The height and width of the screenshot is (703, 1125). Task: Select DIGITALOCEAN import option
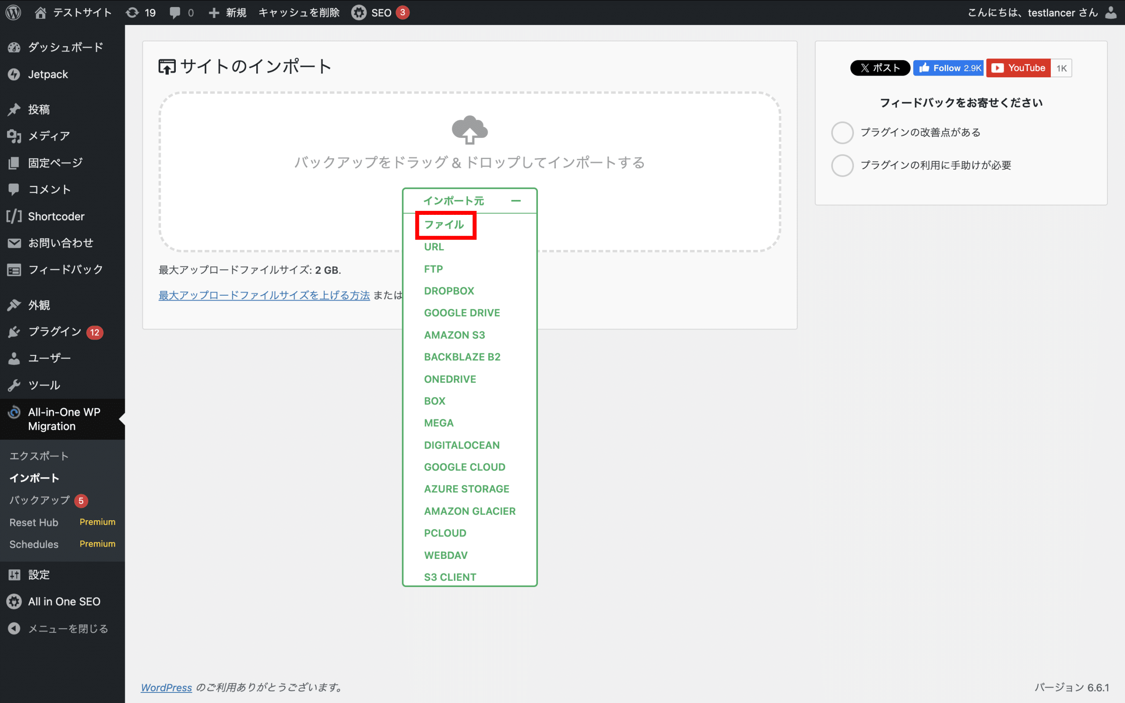[x=461, y=445]
